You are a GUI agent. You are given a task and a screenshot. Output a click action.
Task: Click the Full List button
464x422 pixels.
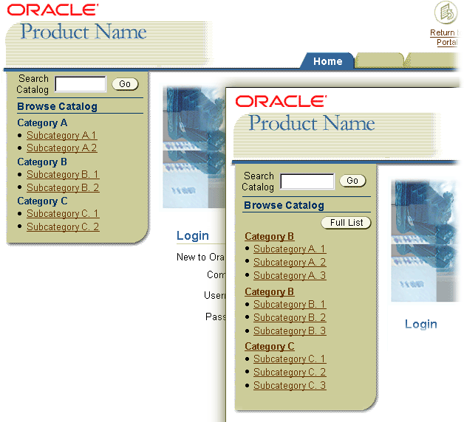point(347,223)
